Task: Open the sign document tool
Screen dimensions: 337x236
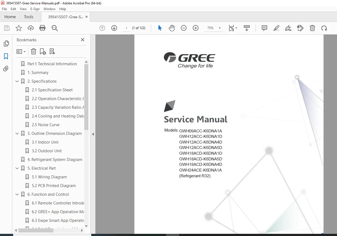Action: point(288,28)
